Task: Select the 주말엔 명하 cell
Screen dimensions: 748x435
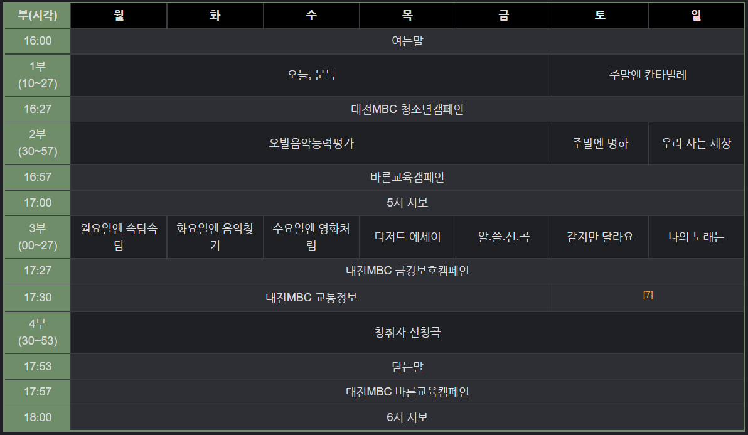Action: tap(600, 143)
